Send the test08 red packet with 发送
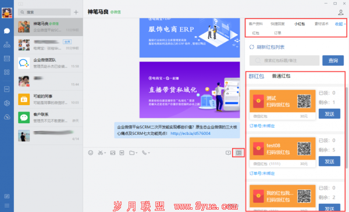The width and height of the screenshot is (349, 212). point(329,161)
